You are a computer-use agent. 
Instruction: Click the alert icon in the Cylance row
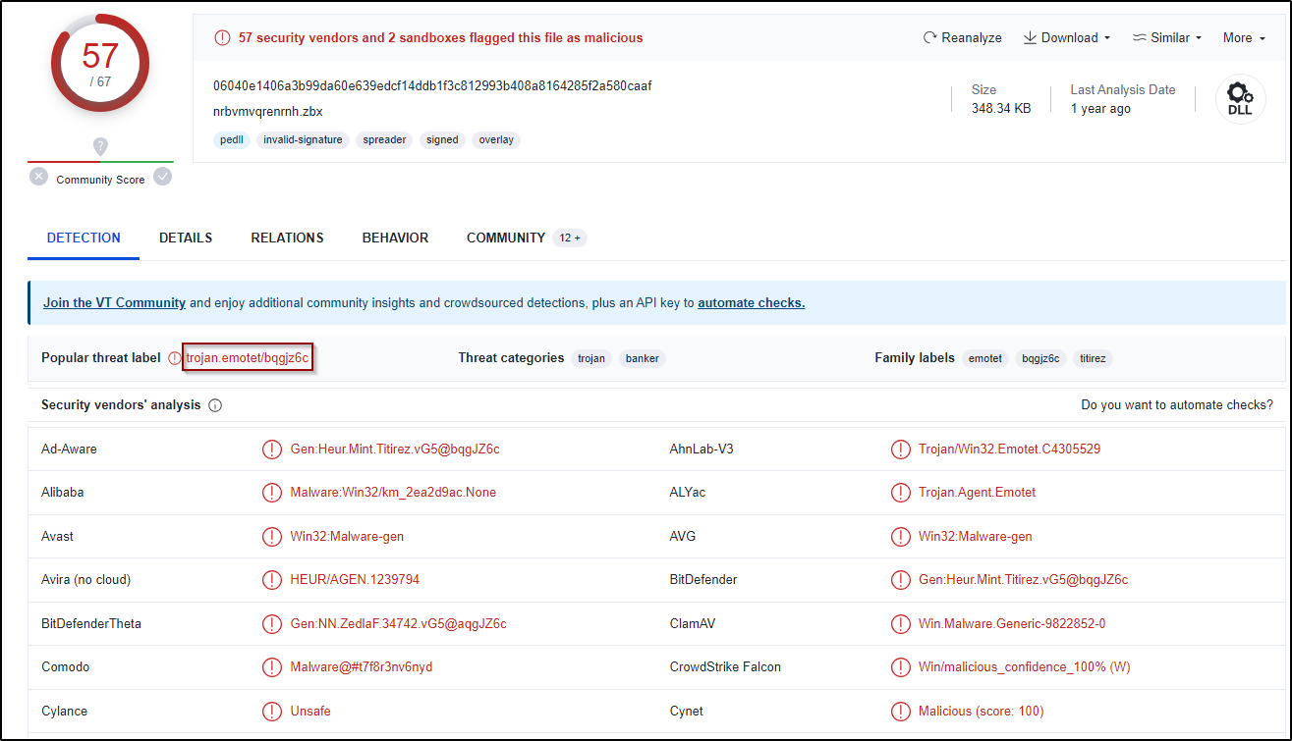coord(272,712)
